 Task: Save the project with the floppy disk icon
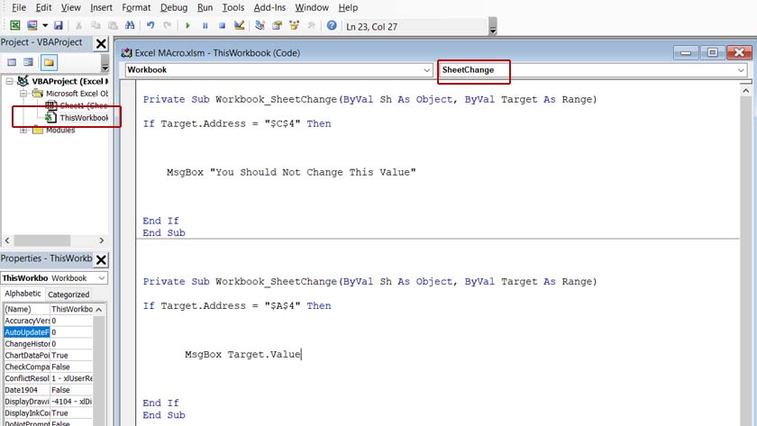pyautogui.click(x=59, y=25)
